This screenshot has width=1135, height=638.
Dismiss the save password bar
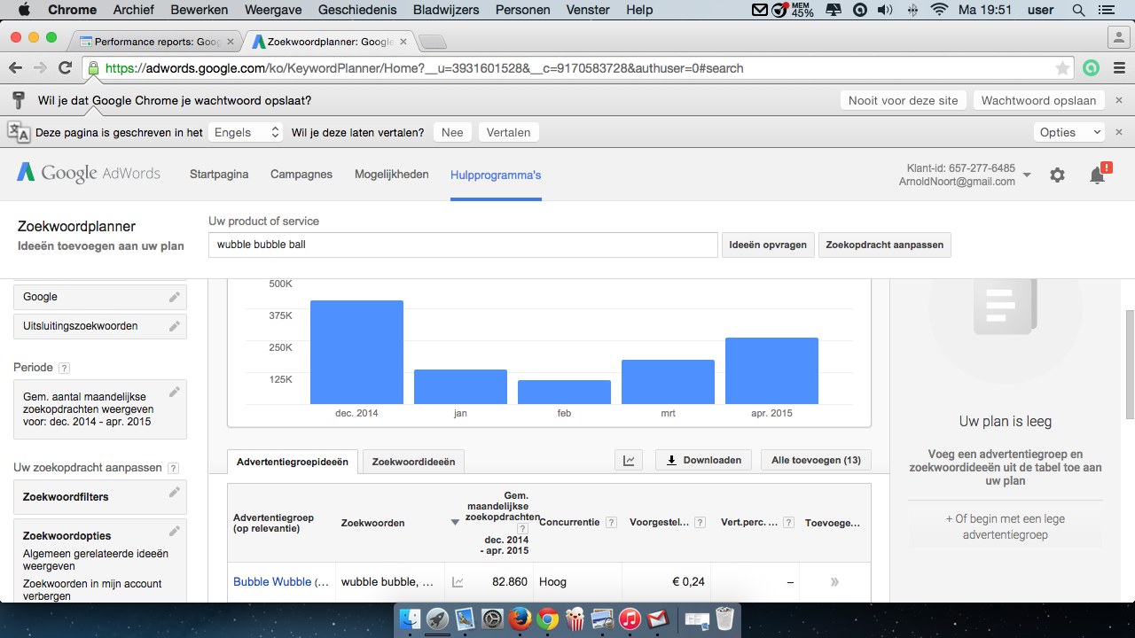pos(1119,100)
